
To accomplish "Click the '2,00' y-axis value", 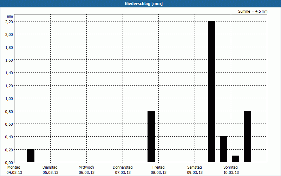I will 9,34.
